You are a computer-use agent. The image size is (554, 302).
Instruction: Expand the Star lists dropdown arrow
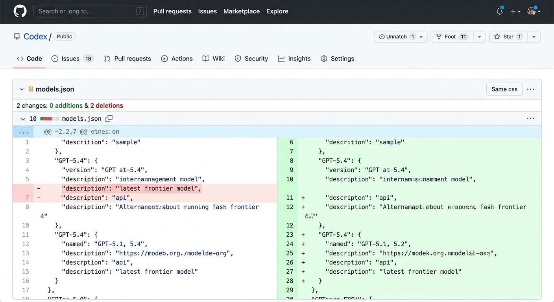(x=534, y=37)
